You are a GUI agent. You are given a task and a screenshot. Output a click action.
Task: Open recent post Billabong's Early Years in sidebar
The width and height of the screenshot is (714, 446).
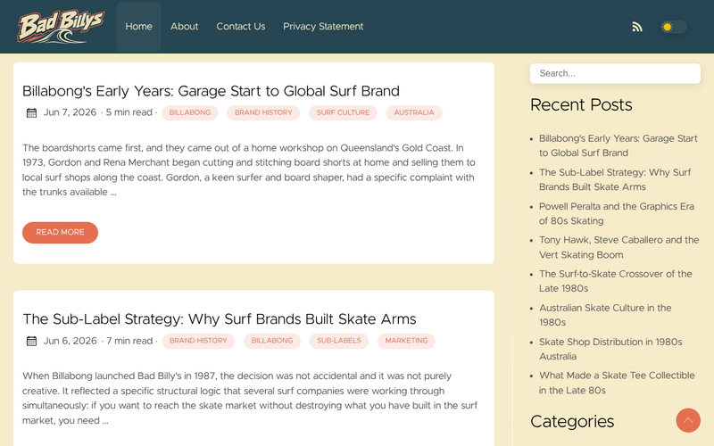tap(618, 145)
